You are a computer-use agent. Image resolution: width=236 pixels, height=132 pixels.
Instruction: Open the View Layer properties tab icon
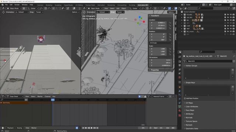pos(180,69)
